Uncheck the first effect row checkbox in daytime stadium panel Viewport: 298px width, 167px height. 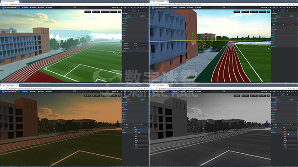(x=148, y=19)
